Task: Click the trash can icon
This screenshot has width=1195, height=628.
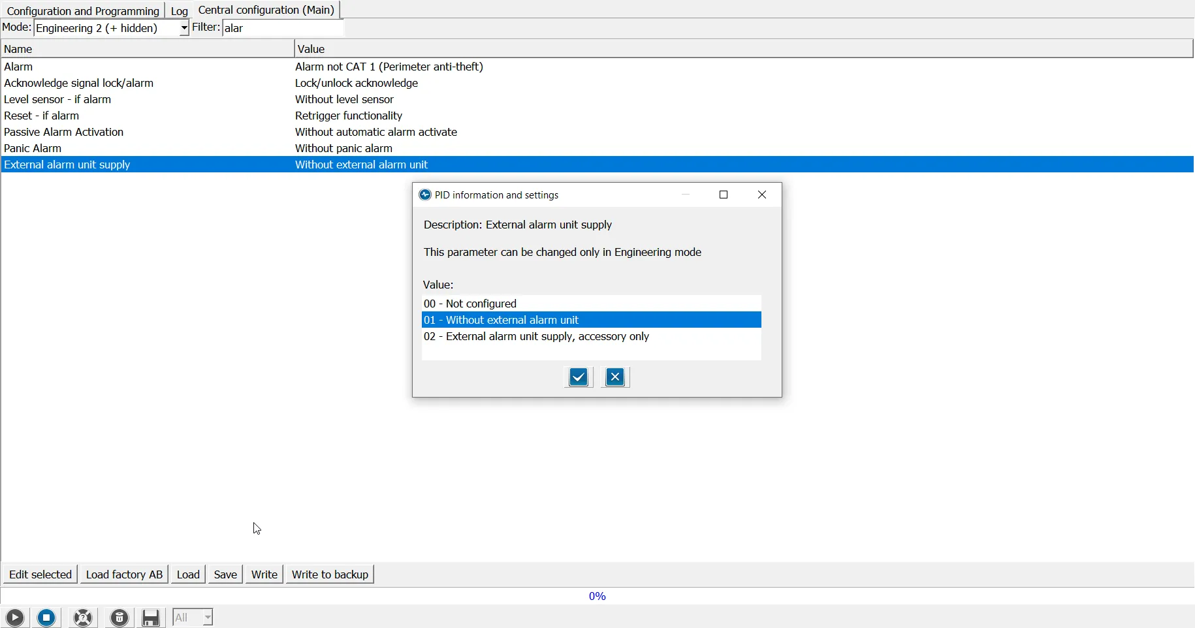Action: (x=119, y=618)
